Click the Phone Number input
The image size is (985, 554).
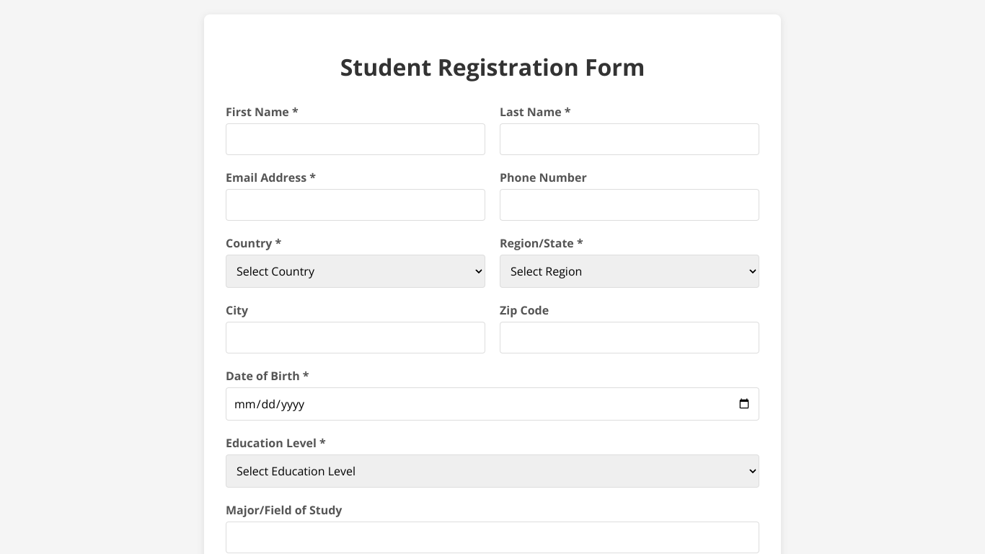[x=629, y=205]
